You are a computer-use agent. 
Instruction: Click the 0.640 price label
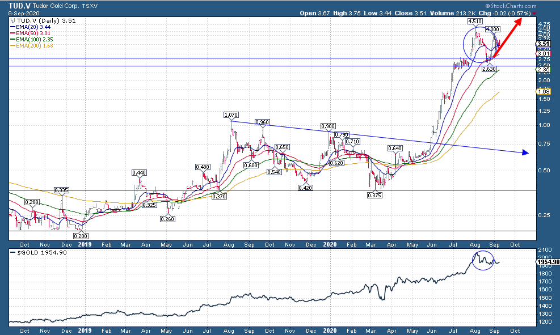tap(395, 149)
